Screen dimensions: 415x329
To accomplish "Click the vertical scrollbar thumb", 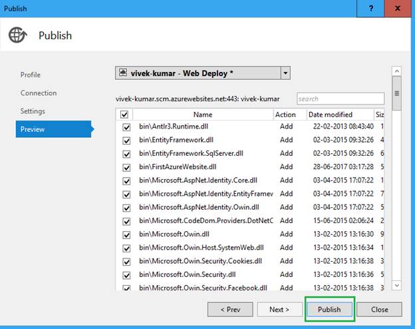I will point(396,93).
